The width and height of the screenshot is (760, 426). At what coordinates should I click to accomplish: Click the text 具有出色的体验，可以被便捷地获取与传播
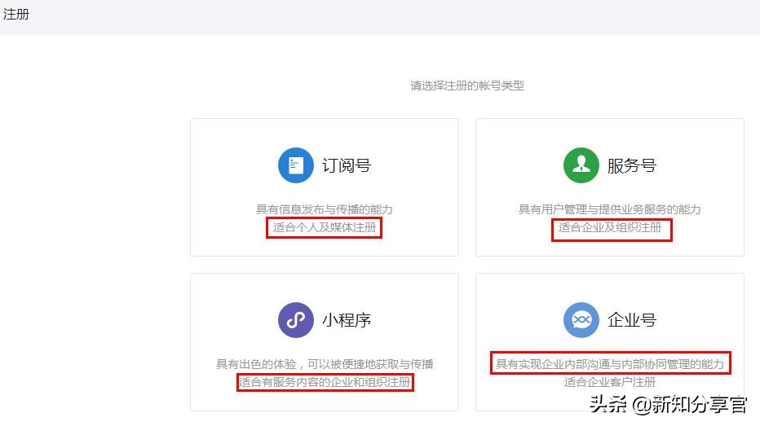click(325, 364)
